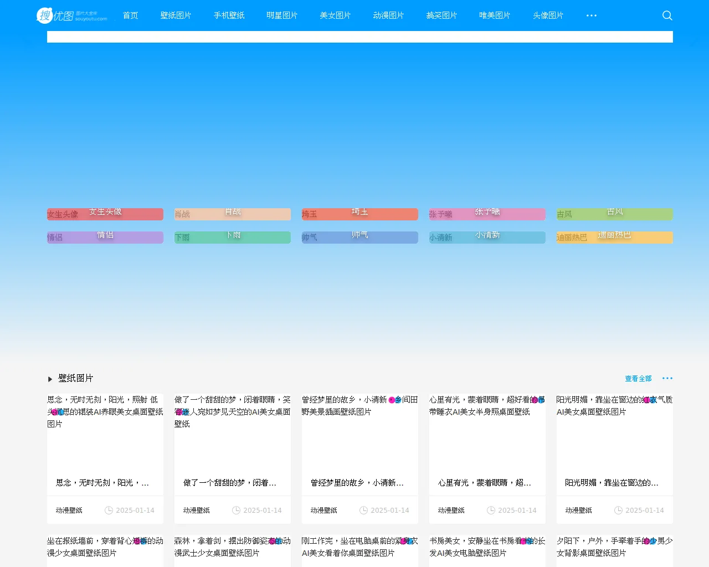Image resolution: width=709 pixels, height=567 pixels.
Task: Click the 查看全部 link
Action: click(638, 379)
